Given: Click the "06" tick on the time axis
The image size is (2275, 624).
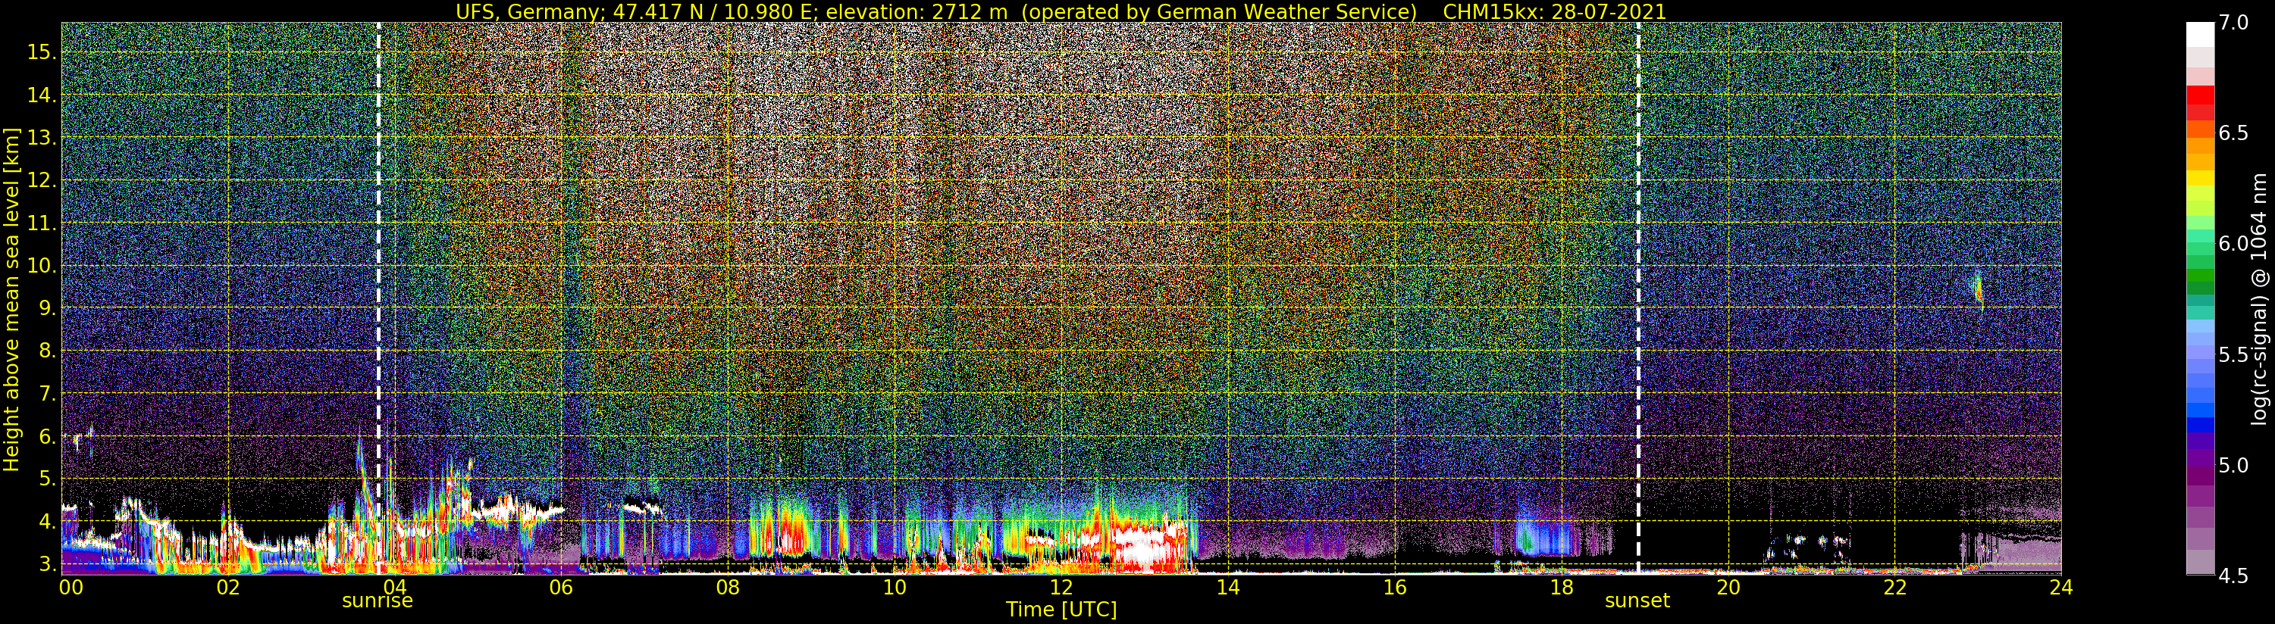Looking at the screenshot, I should 561,587.
